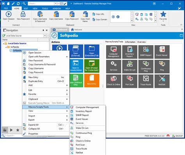
Task: Choose Properties from context menu
Action: point(46,134)
